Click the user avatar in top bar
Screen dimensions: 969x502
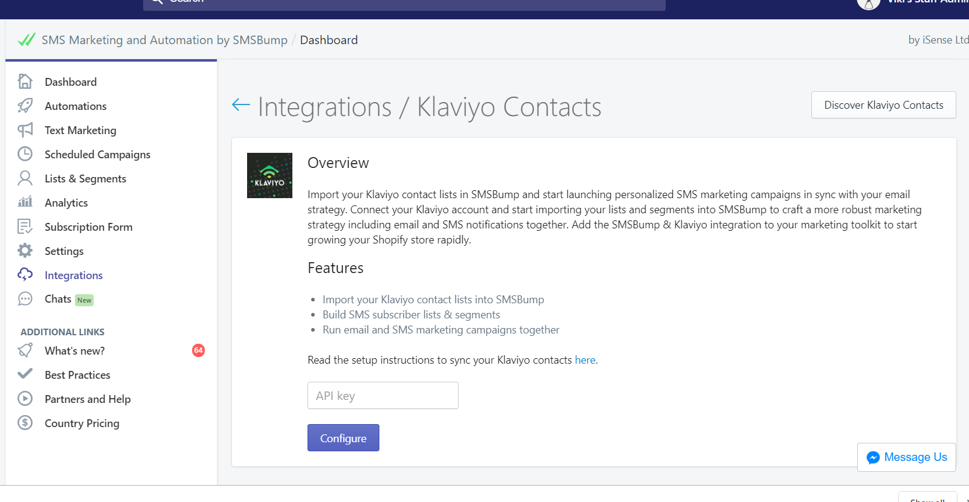click(868, 4)
